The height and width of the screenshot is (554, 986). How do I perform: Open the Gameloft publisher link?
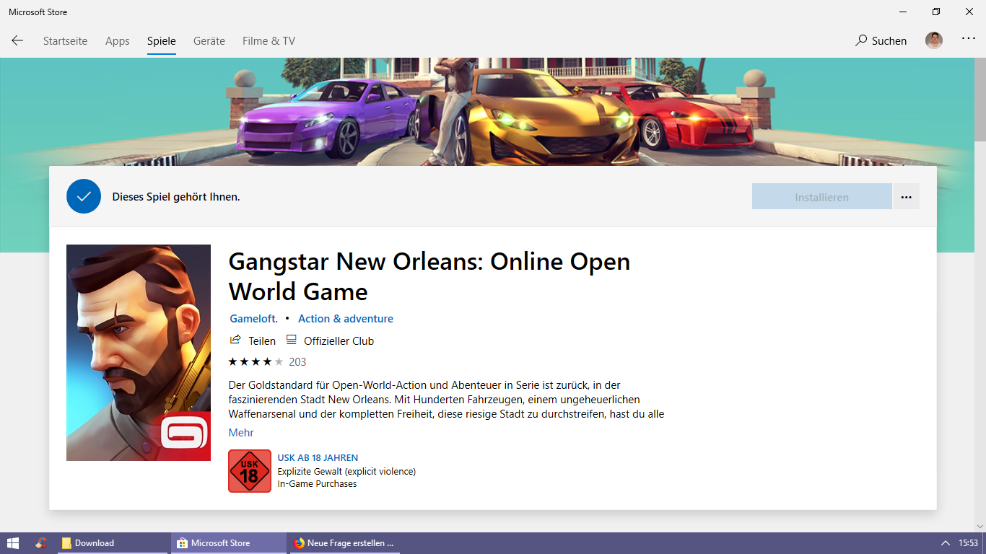pos(253,318)
